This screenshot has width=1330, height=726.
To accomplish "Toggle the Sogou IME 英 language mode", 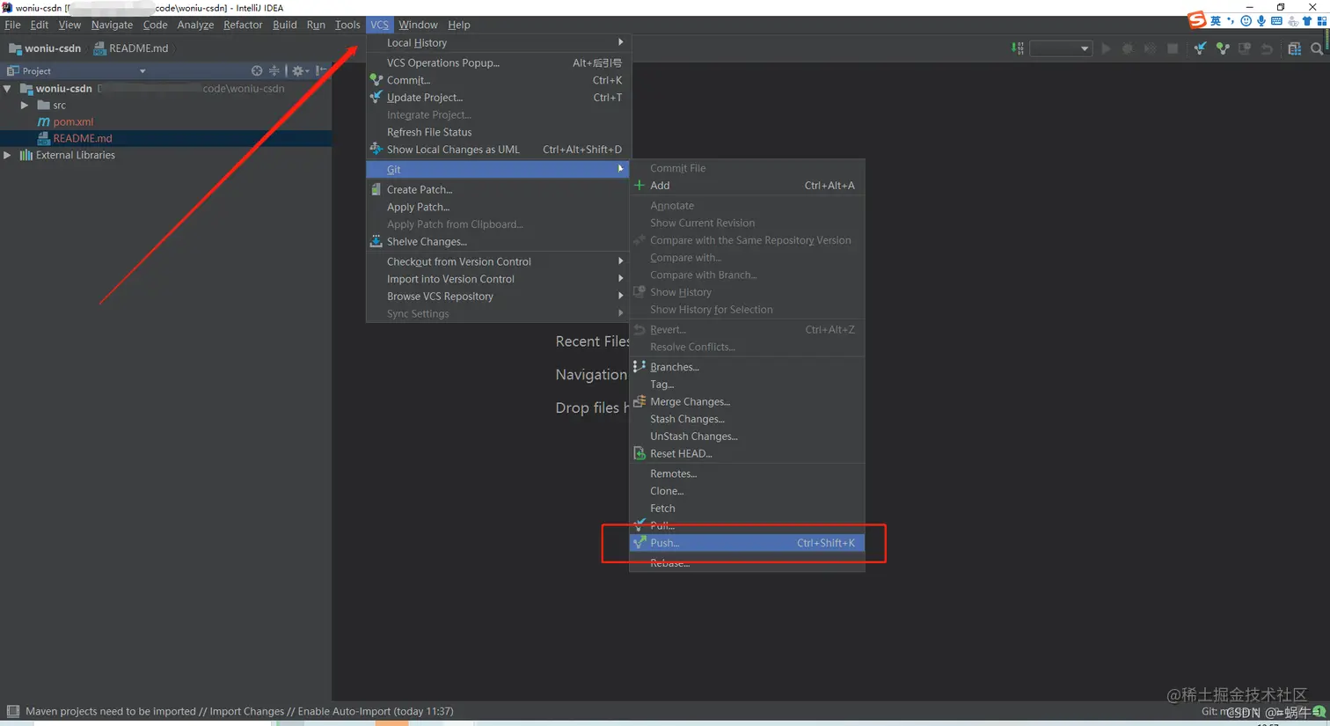I will (x=1216, y=20).
